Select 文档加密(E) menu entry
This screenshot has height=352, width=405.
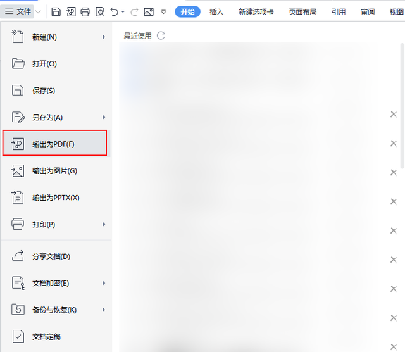click(57, 283)
